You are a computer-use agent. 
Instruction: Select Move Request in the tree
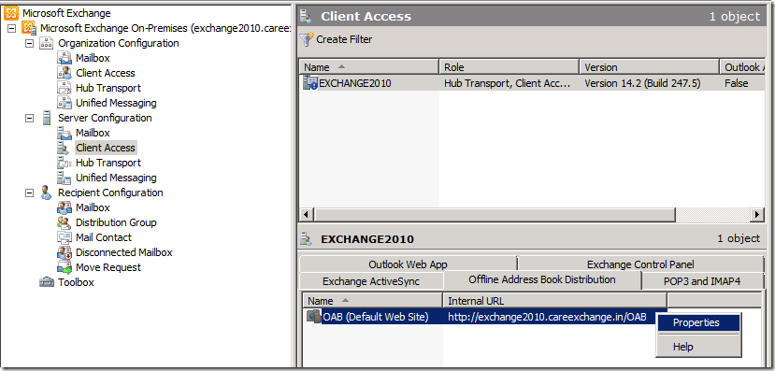coord(108,267)
